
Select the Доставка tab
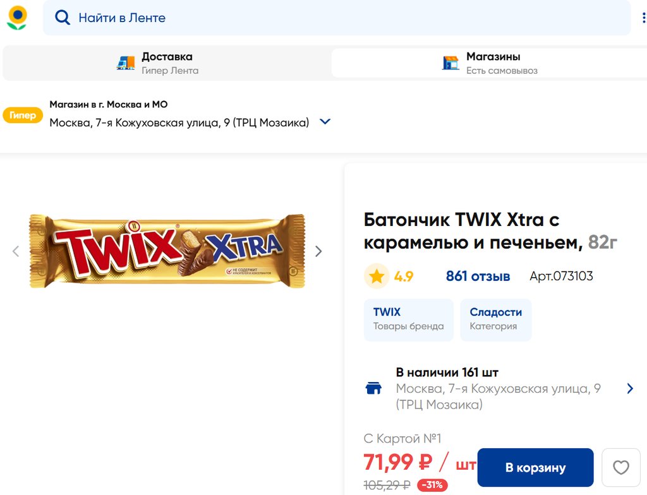click(166, 63)
